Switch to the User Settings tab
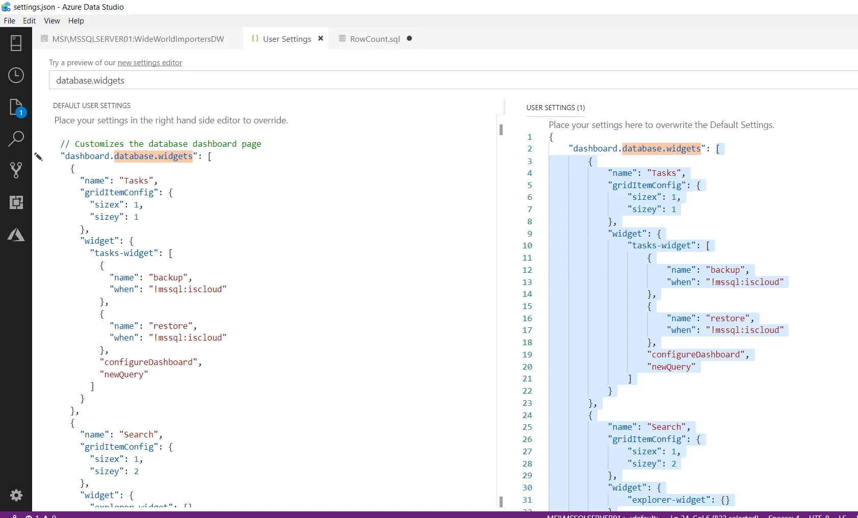Viewport: 858px width, 518px height. tap(287, 39)
